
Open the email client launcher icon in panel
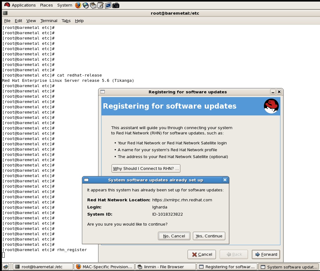point(85,5)
